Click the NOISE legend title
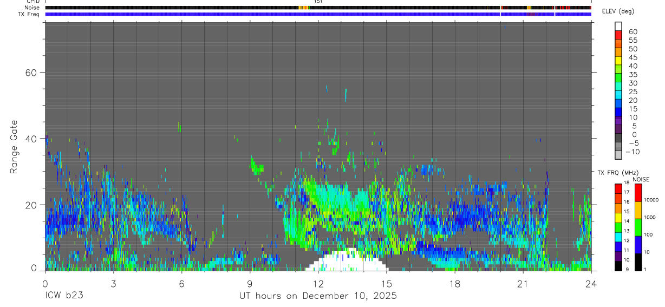 click(x=640, y=179)
